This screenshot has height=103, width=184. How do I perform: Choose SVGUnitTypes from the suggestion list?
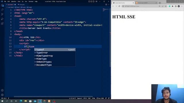pyautogui.click(x=55, y=62)
